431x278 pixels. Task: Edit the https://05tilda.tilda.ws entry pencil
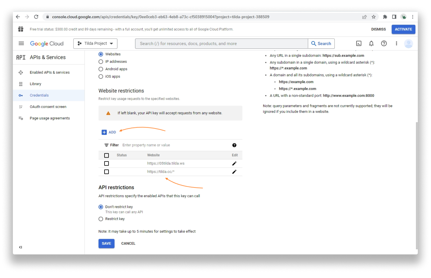tap(234, 164)
